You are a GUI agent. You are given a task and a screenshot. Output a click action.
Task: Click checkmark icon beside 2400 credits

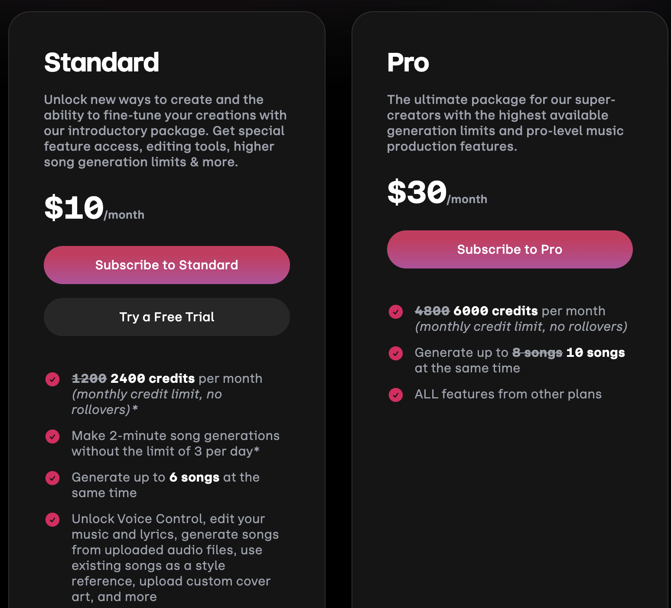[52, 379]
